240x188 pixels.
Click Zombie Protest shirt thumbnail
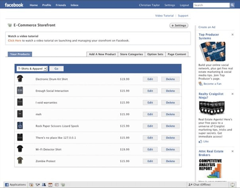click(20, 160)
